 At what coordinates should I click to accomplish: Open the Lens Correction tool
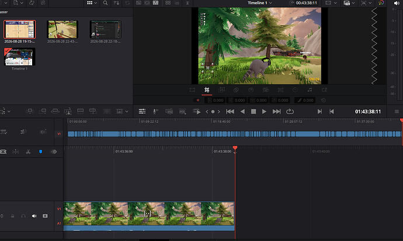point(280,90)
